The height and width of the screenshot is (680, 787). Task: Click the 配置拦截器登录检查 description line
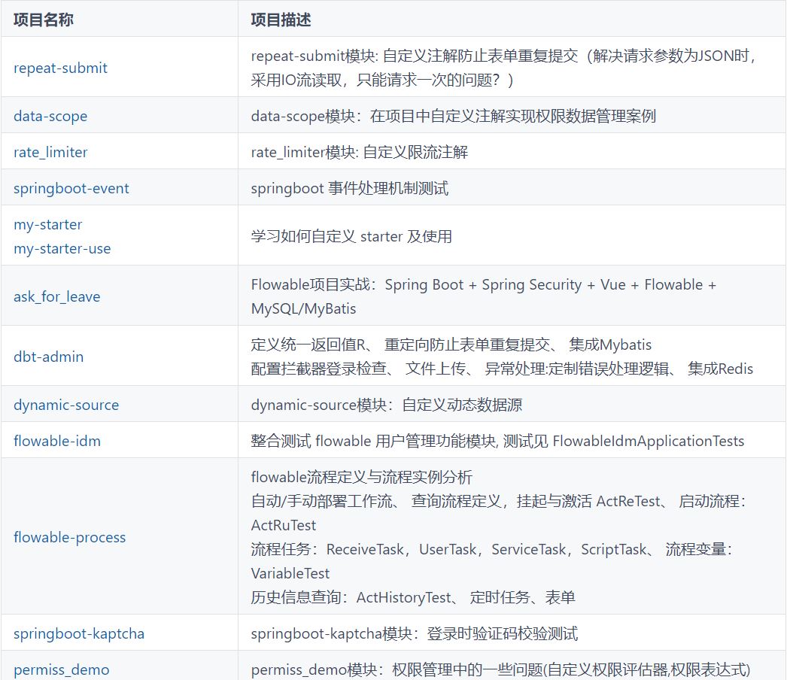(502, 369)
